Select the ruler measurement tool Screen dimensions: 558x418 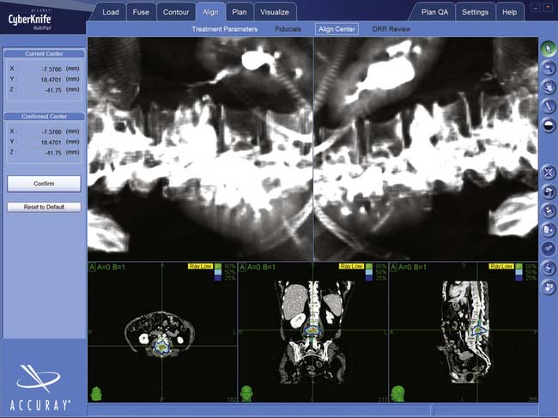tap(549, 105)
